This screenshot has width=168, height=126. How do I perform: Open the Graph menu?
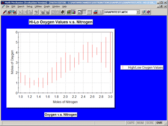coord(47,7)
